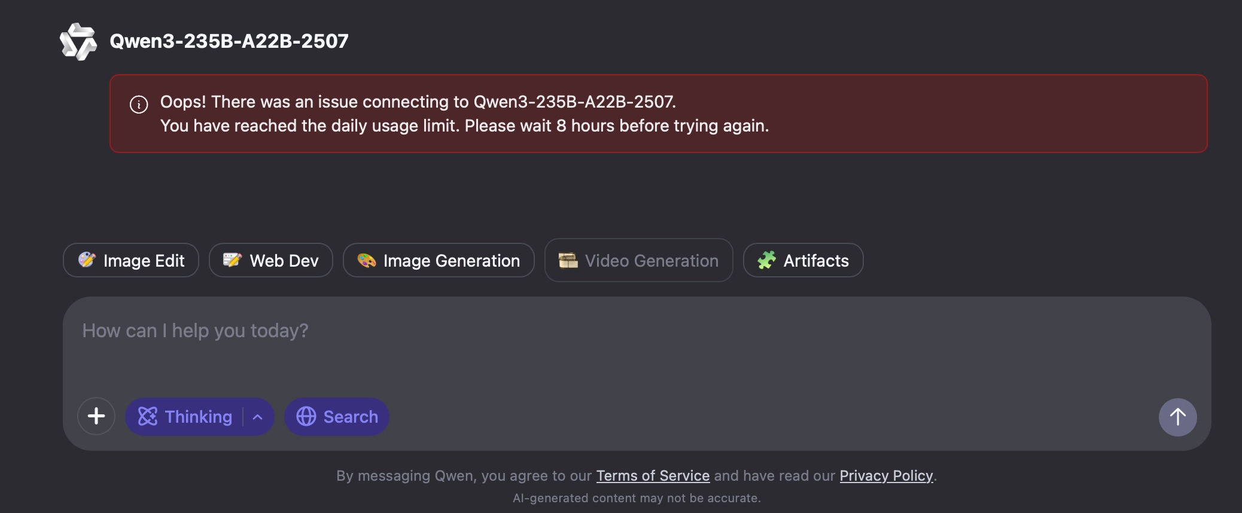The image size is (1242, 513).
Task: Expand the Thinking options chevron
Action: point(258,417)
